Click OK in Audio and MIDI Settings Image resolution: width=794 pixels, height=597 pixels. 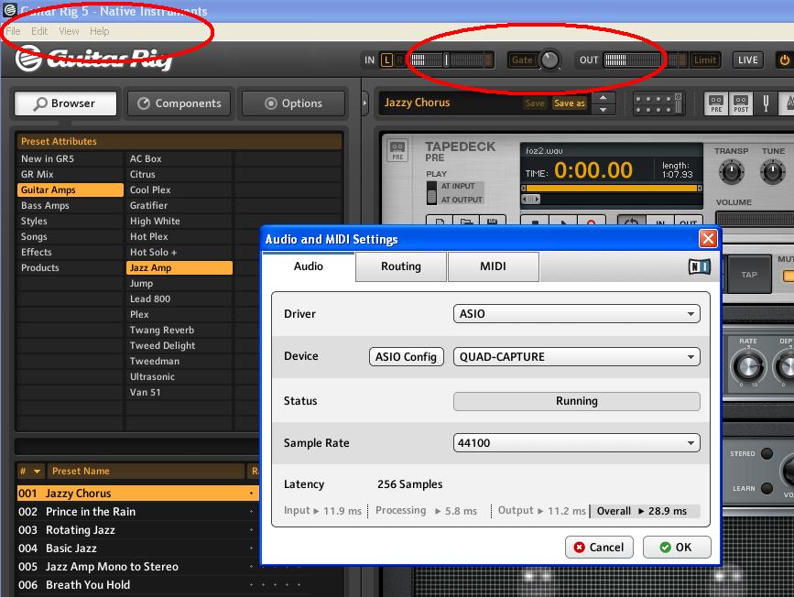pos(676,548)
